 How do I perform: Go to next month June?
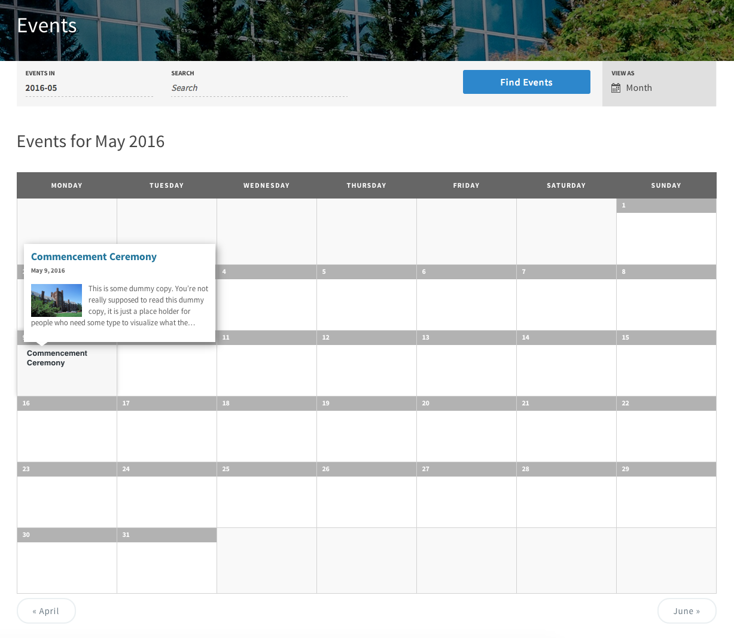[686, 610]
